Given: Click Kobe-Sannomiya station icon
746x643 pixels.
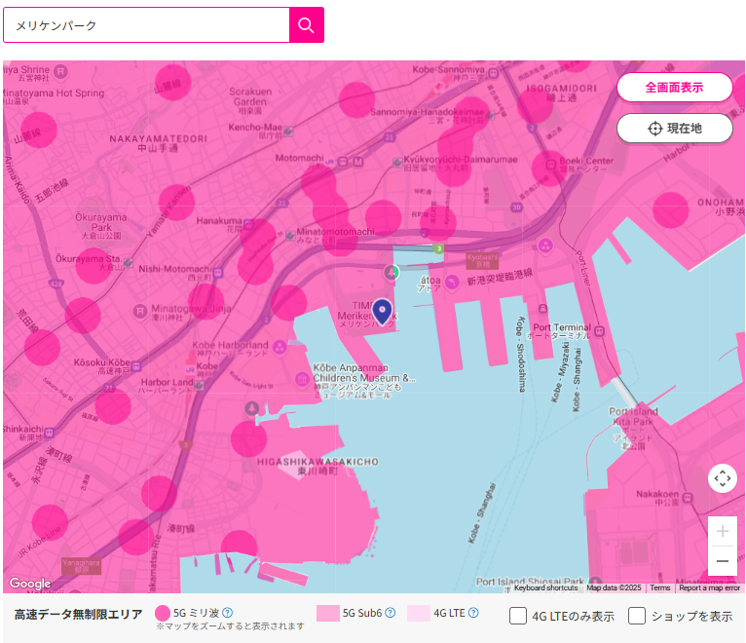Looking at the screenshot, I should point(494,73).
